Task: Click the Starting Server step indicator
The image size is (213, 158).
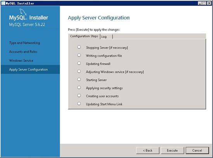Action: (79, 79)
